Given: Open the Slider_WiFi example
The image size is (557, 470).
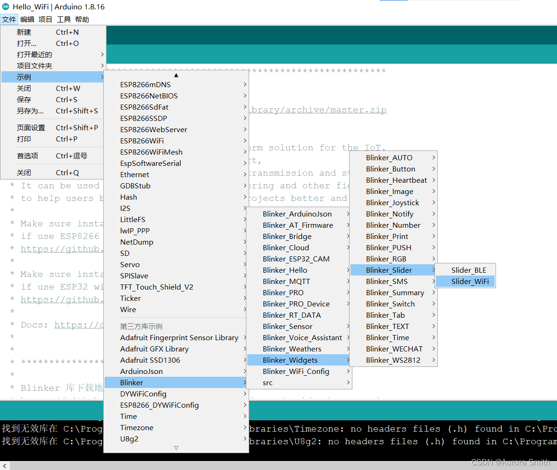Looking at the screenshot, I should [x=465, y=281].
